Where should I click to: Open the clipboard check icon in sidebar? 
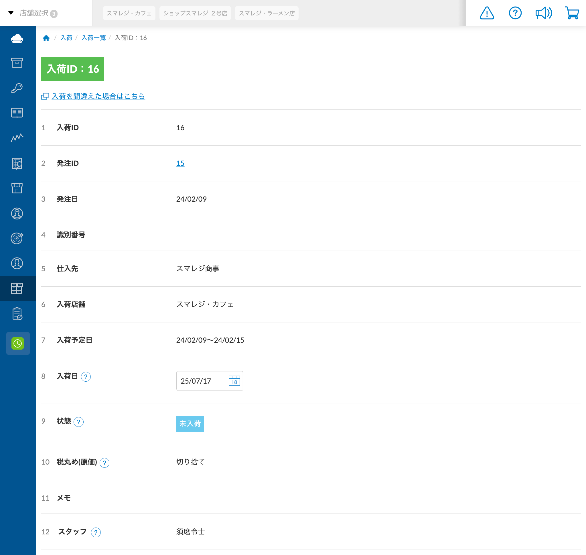coord(17,314)
